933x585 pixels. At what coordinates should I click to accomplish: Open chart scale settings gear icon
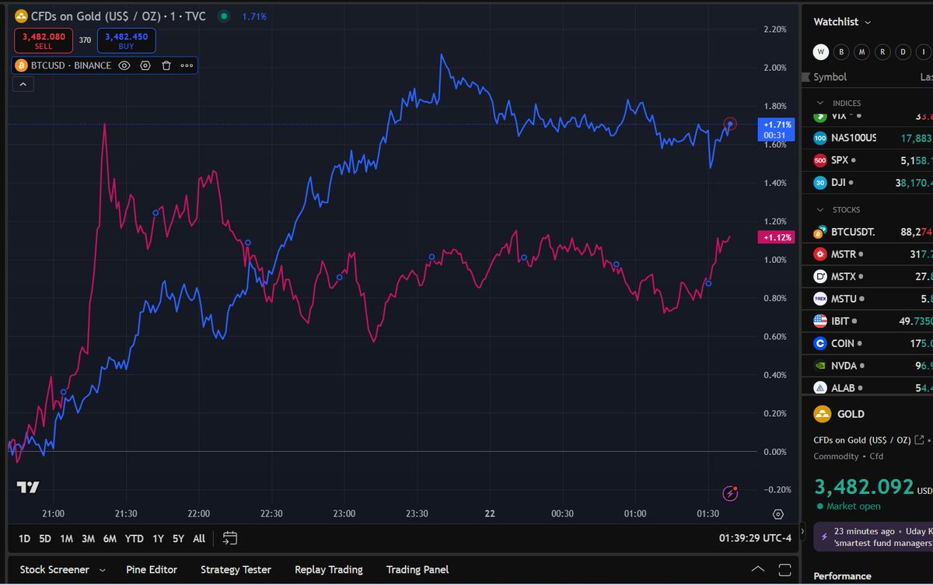[778, 514]
